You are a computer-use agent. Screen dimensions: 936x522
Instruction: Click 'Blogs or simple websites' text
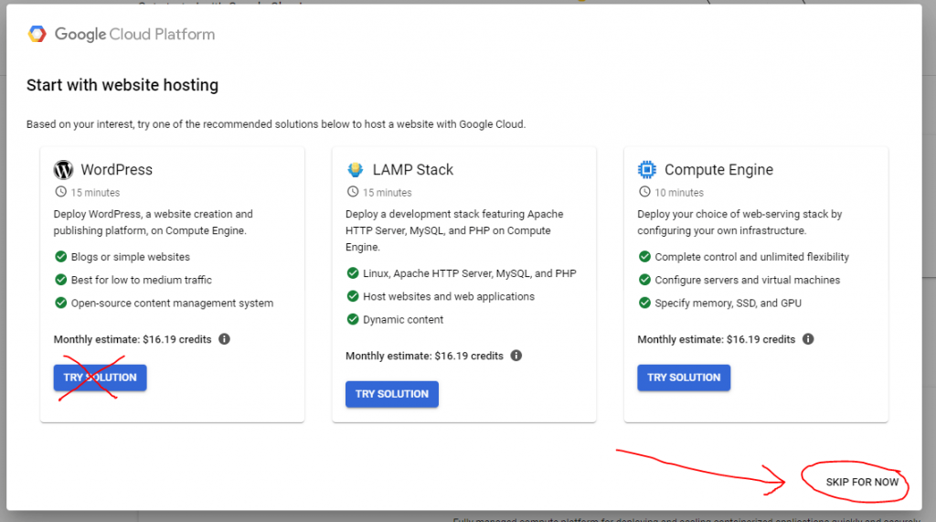(x=130, y=257)
